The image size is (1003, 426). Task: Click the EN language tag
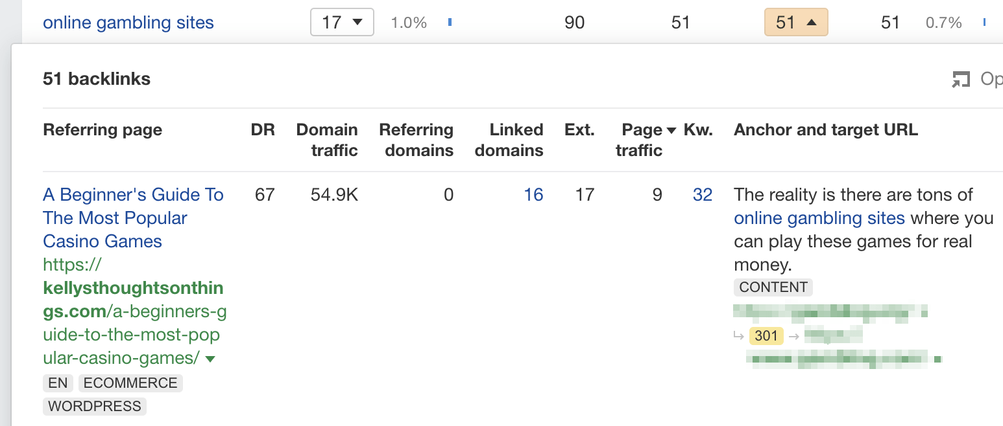pos(58,383)
